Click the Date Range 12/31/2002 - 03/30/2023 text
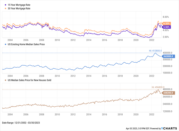Screen dimensions: 179x131 21,123
